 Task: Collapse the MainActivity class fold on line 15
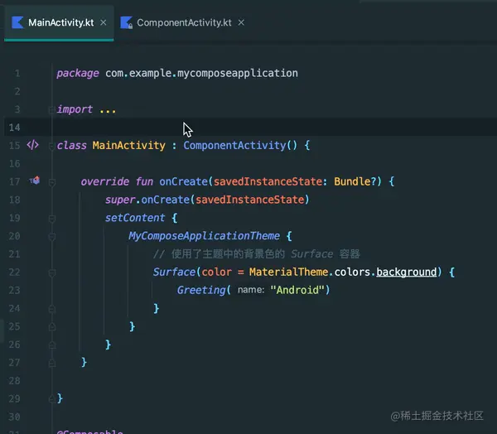(x=51, y=146)
